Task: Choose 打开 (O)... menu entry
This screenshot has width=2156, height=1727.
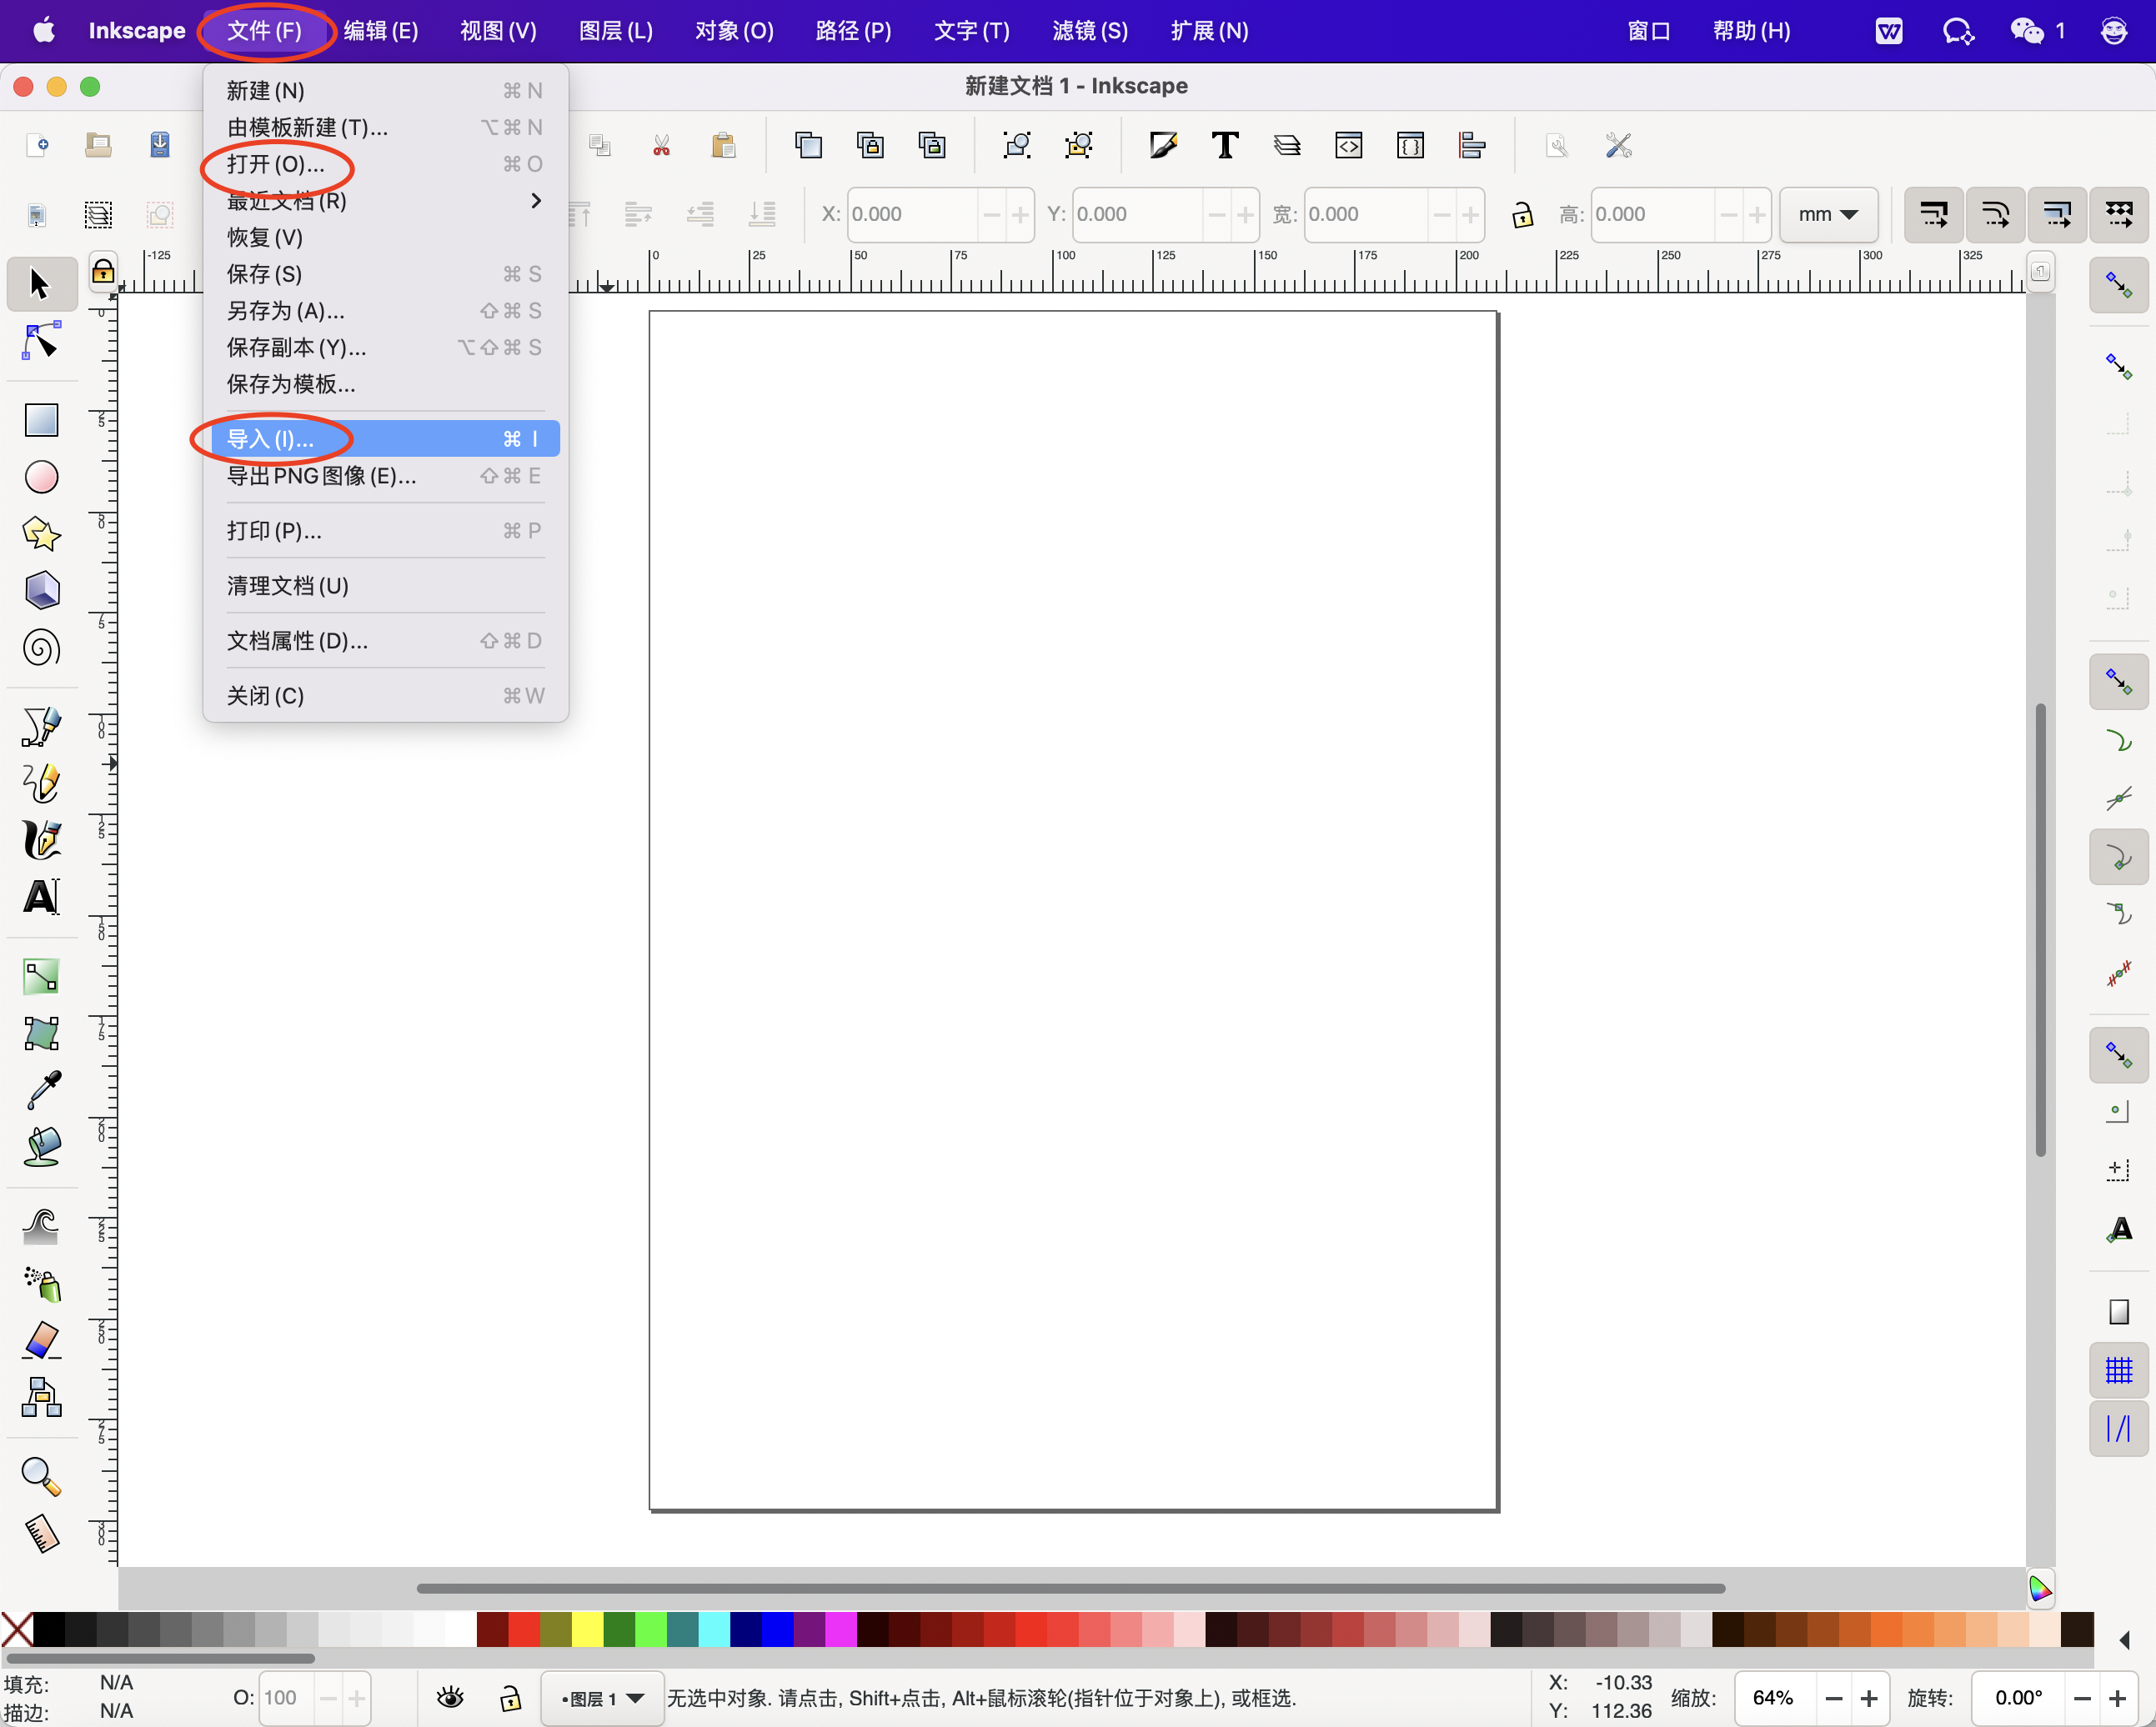Action: (385, 164)
